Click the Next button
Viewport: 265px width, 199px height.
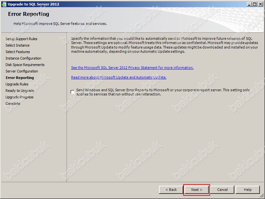coord(196,190)
